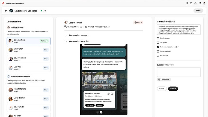Favorite Sevoi House New York with heart icon

[109, 94]
